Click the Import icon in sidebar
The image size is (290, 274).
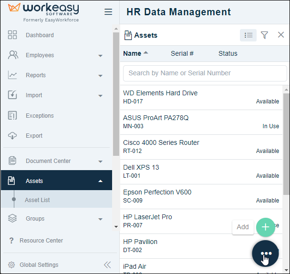[12, 95]
